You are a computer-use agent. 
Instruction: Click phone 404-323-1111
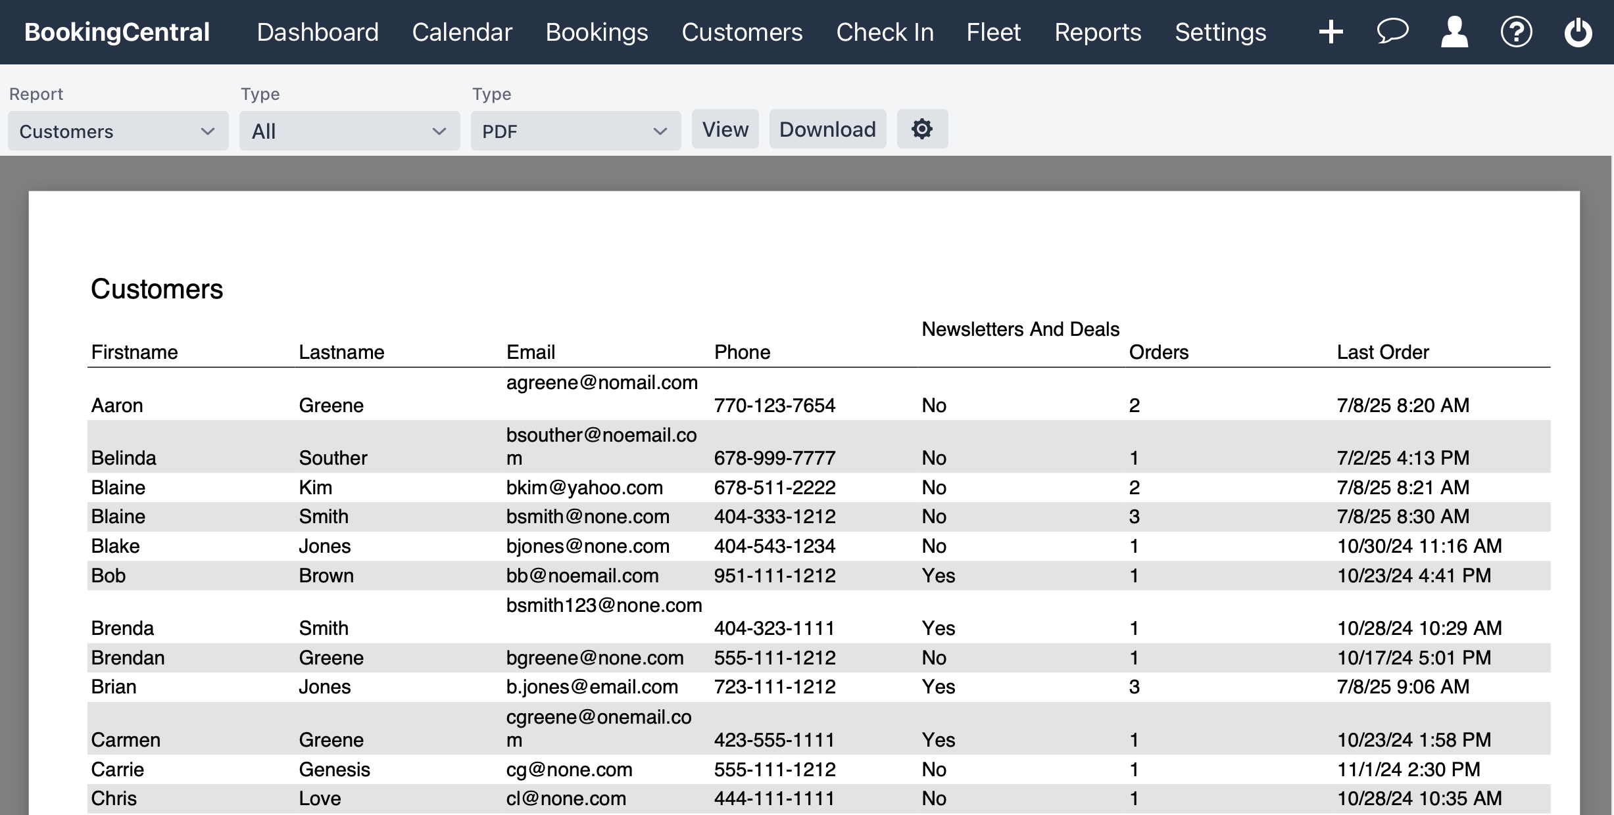click(775, 628)
